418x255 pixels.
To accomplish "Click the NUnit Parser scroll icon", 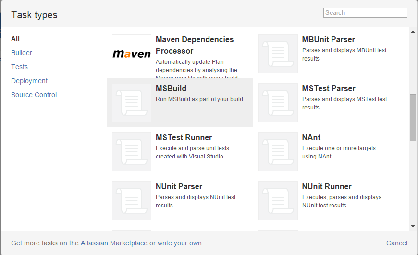I will click(x=132, y=201).
